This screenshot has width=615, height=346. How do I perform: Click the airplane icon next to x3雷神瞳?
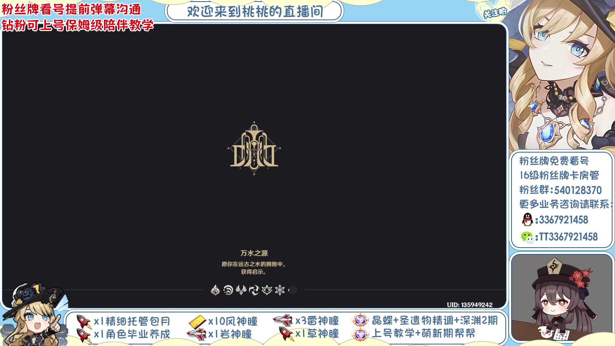283,320
